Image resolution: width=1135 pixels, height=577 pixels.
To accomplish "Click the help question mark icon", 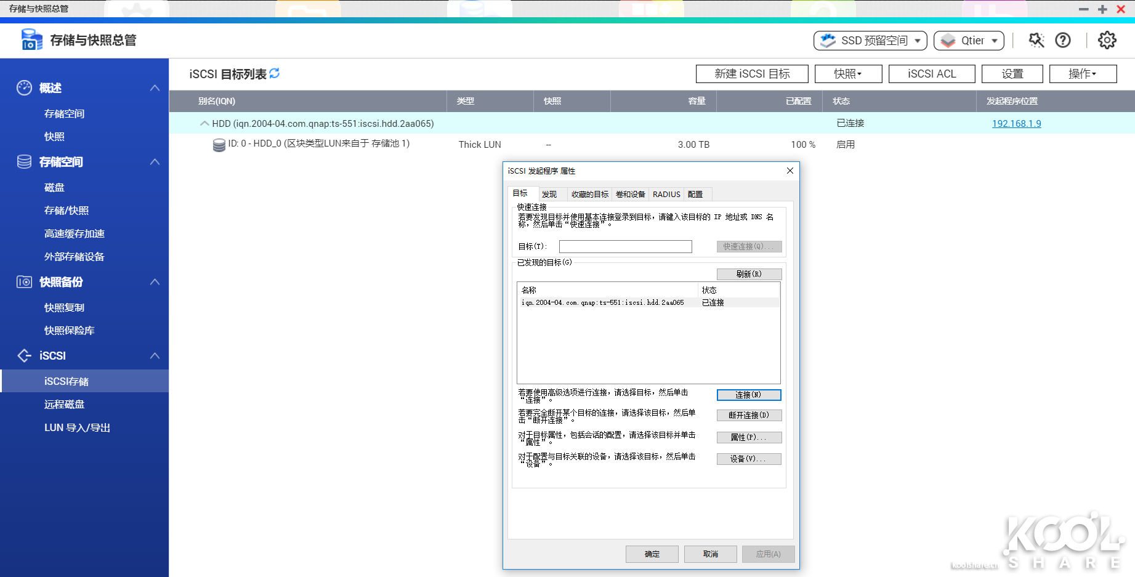I will tap(1063, 41).
